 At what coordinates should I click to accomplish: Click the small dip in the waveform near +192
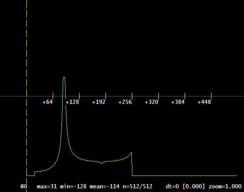pyautogui.click(x=102, y=163)
